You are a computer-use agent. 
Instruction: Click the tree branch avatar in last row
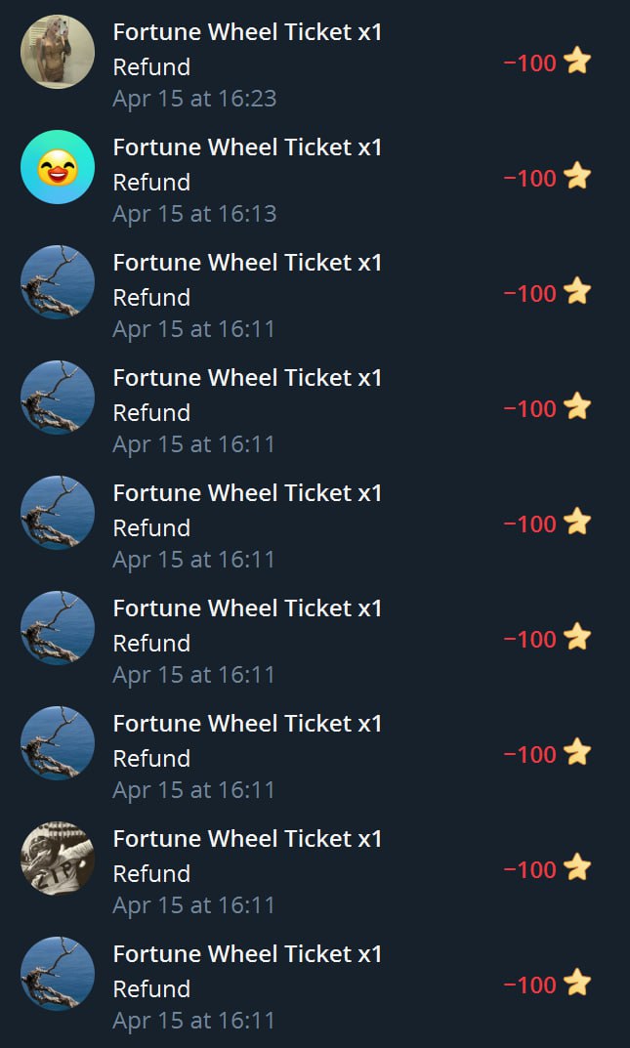click(x=58, y=973)
